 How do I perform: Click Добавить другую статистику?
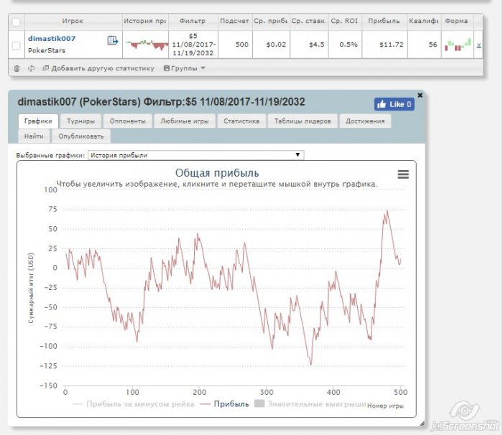pos(99,68)
